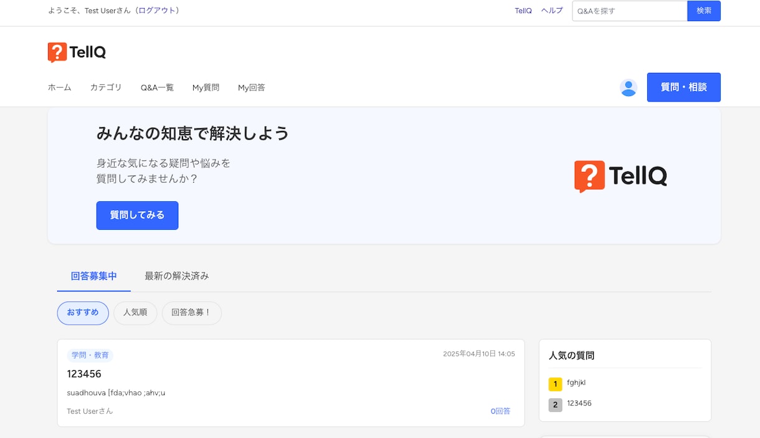Open the Q&A一覧 navigation item
Screen dimensions: 760x438
click(157, 87)
